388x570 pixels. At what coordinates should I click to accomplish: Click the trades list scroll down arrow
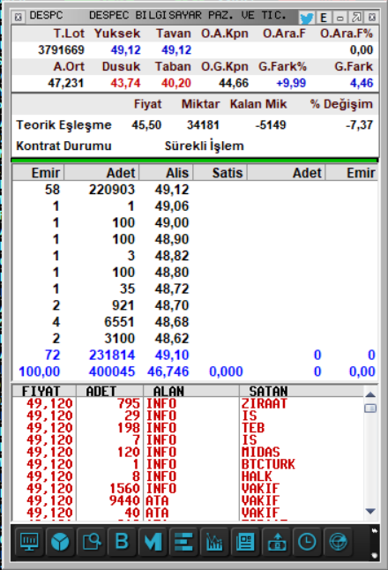click(x=370, y=512)
